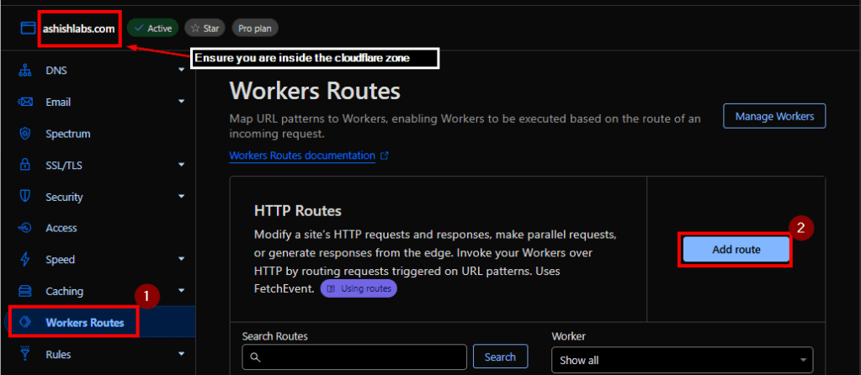Click the Speed lightning bolt icon
861x375 pixels.
tap(25, 260)
